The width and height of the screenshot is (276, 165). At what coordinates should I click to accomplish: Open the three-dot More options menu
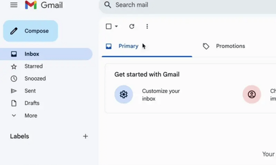pos(147,26)
